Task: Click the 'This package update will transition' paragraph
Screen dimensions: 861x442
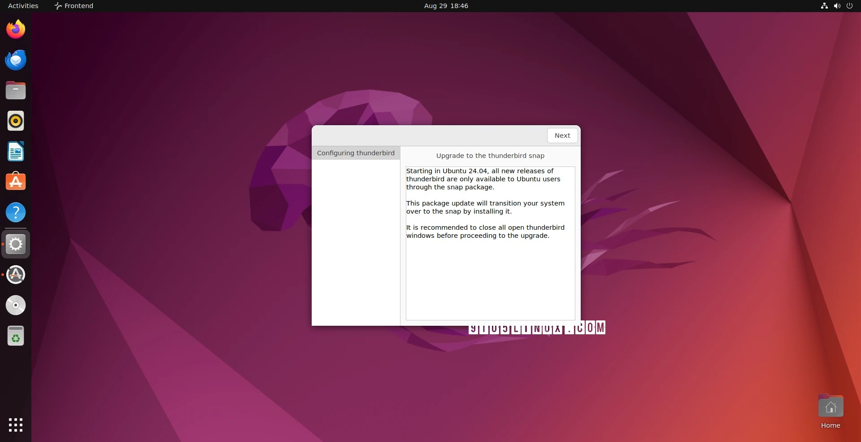Action: 485,207
